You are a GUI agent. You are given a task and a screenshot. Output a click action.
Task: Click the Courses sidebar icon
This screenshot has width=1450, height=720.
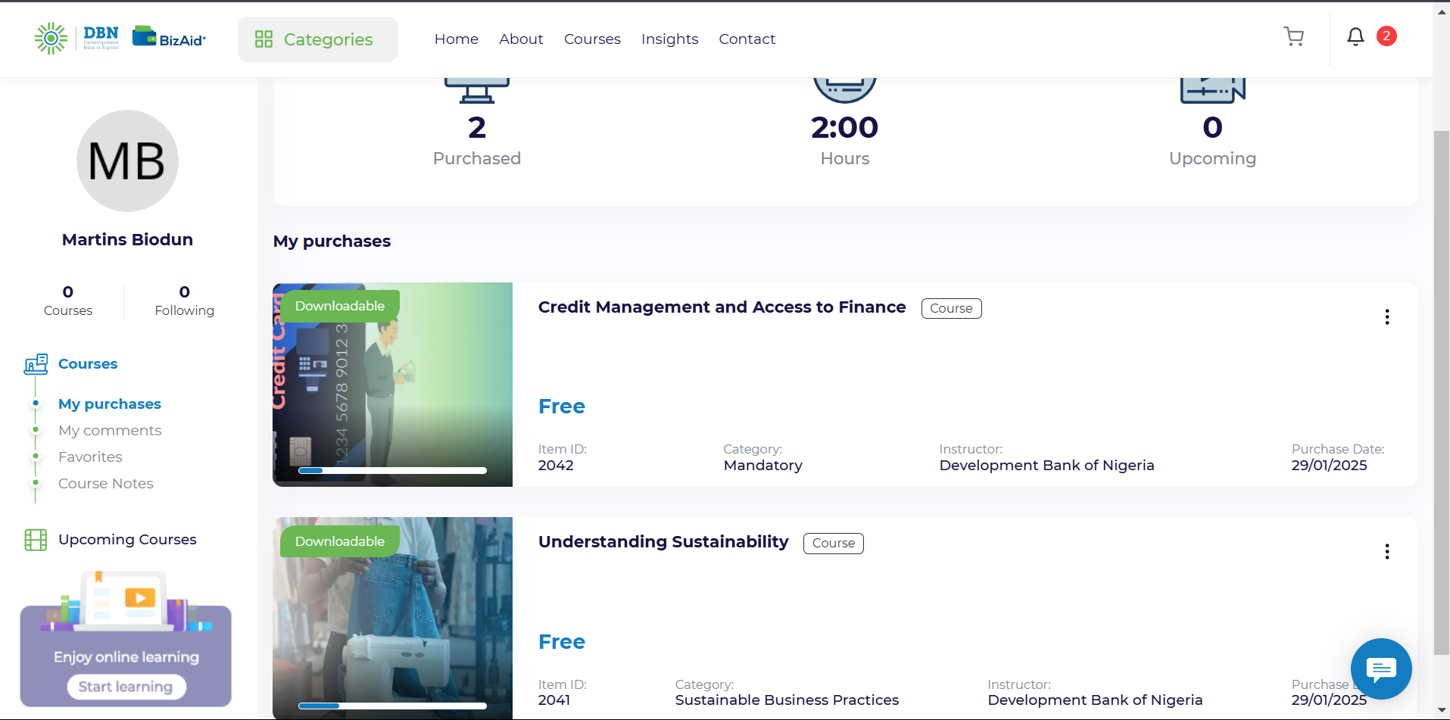tap(36, 364)
